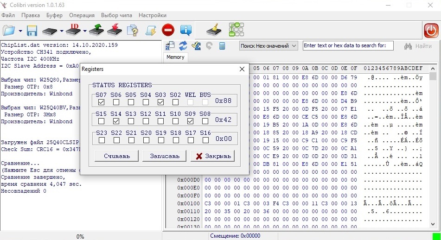Toggle the S12 status bit checkbox

tap(146, 121)
